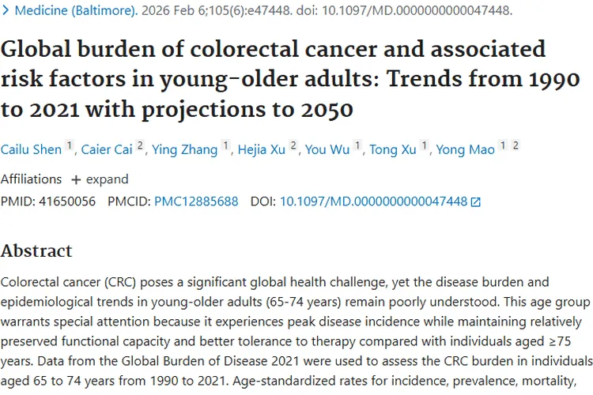Open the PMC12885688 full text link
The height and width of the screenshot is (395, 593).
tap(196, 201)
